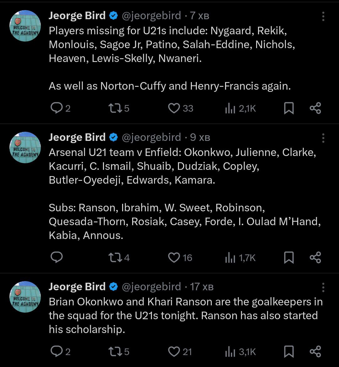This screenshot has width=339, height=367.
Task: Reply to the goalkeepers tweet
Action: [x=56, y=352]
